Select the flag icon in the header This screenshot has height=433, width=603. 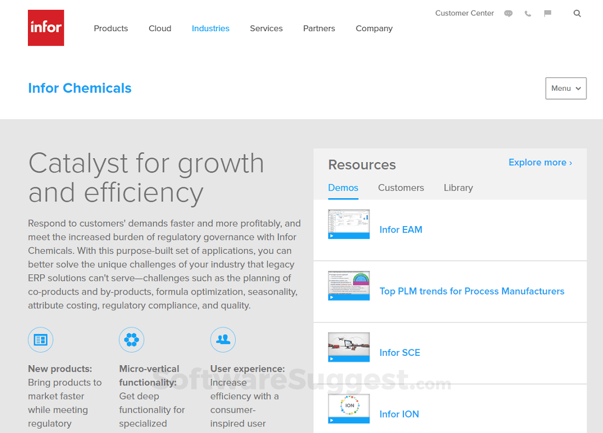(548, 13)
